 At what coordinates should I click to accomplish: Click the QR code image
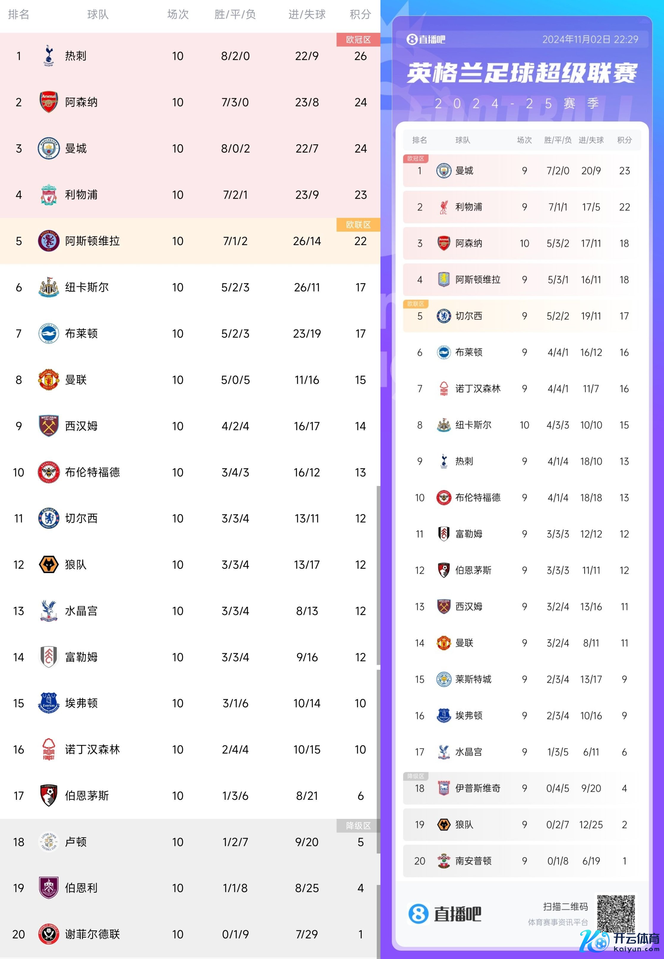(x=616, y=913)
